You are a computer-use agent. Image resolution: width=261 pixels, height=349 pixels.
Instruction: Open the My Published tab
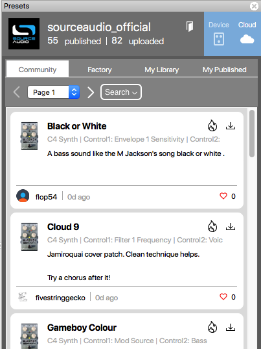pyautogui.click(x=225, y=70)
